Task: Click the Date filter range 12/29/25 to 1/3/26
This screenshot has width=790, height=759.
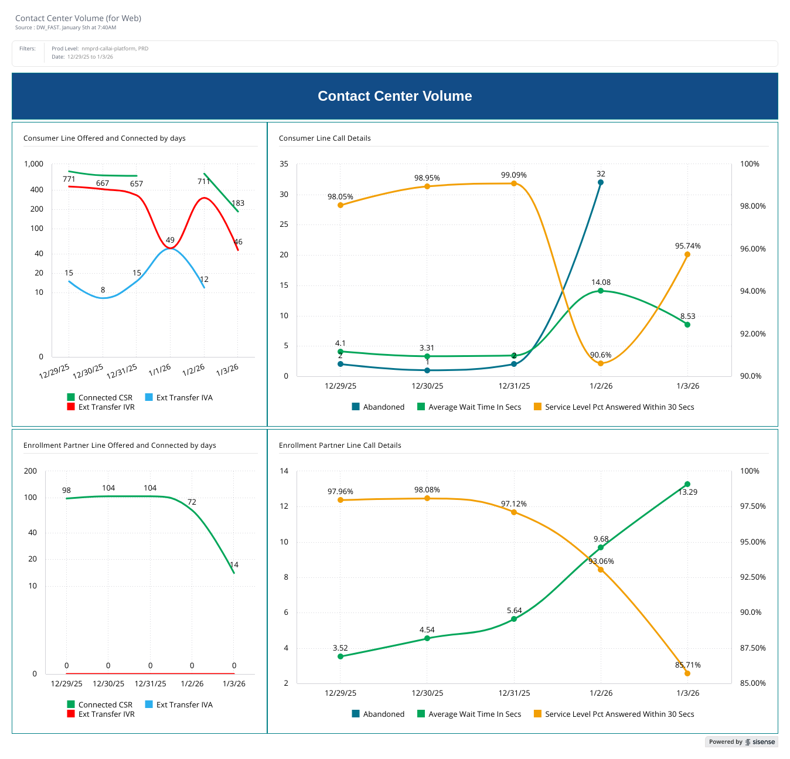Action: click(x=90, y=57)
